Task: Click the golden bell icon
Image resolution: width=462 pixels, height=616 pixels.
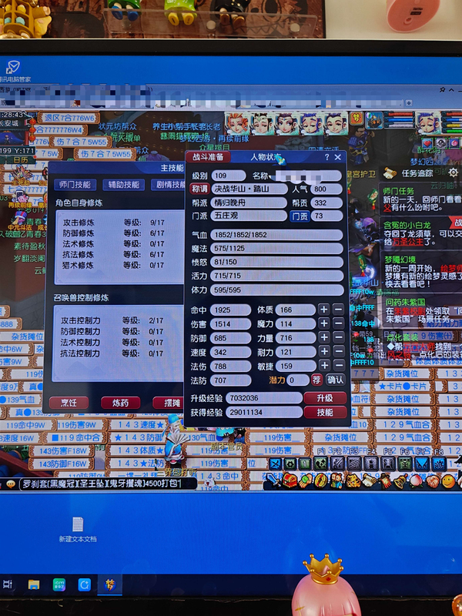Action: click(400, 480)
